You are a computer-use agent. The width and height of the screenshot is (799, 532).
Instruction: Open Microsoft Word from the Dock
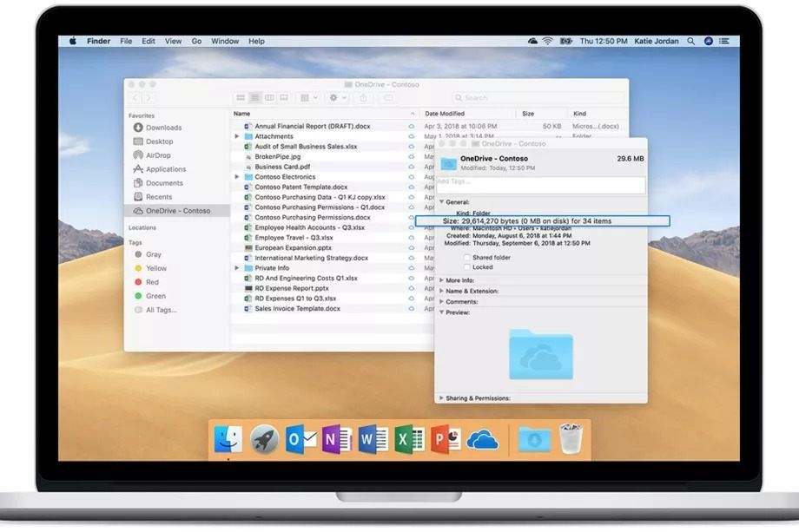[x=375, y=439]
